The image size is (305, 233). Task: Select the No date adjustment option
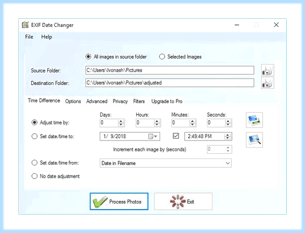pos(35,176)
